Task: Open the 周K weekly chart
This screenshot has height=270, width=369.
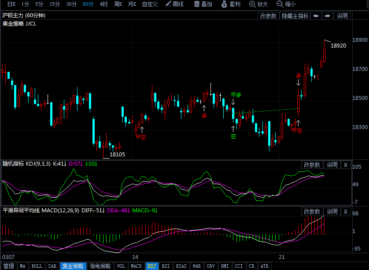Action: (118, 4)
